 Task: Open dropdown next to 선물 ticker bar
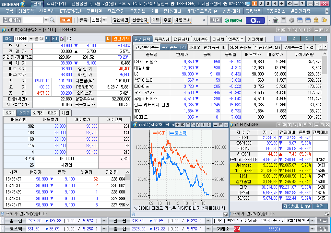click(x=208, y=221)
